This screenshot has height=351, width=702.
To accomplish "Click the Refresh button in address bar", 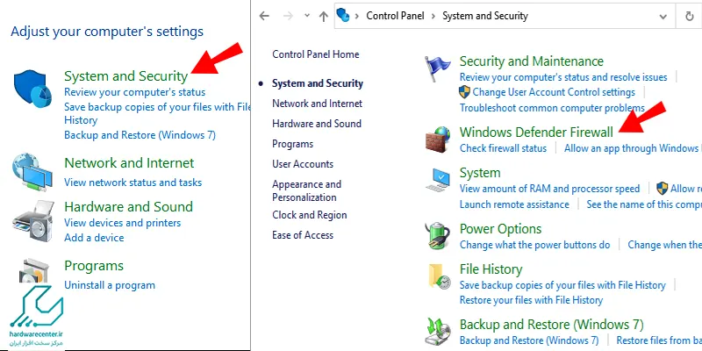I will tap(690, 16).
